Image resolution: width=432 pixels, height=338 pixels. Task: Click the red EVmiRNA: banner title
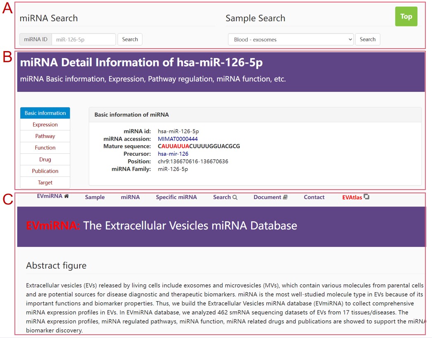coord(53,226)
